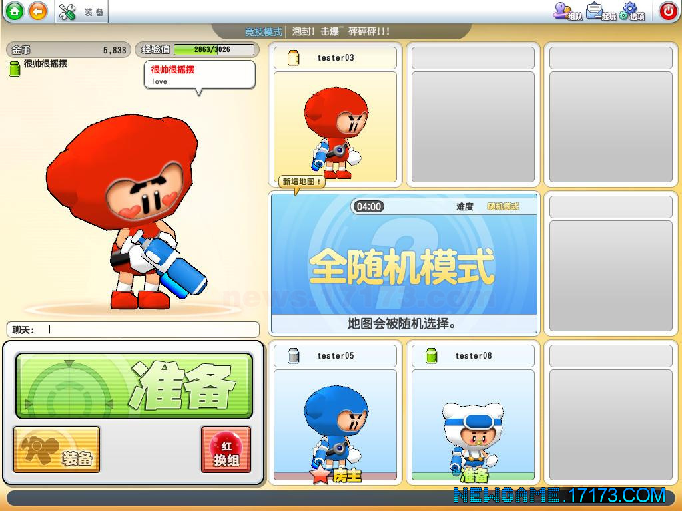Click the 金币 5,833 gold display

pyautogui.click(x=69, y=49)
